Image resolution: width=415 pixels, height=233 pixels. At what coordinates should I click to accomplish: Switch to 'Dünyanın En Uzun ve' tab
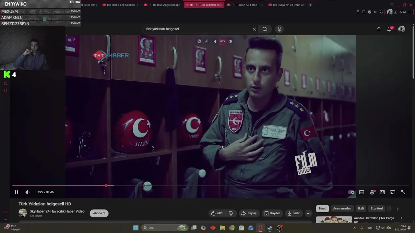pos(286,5)
